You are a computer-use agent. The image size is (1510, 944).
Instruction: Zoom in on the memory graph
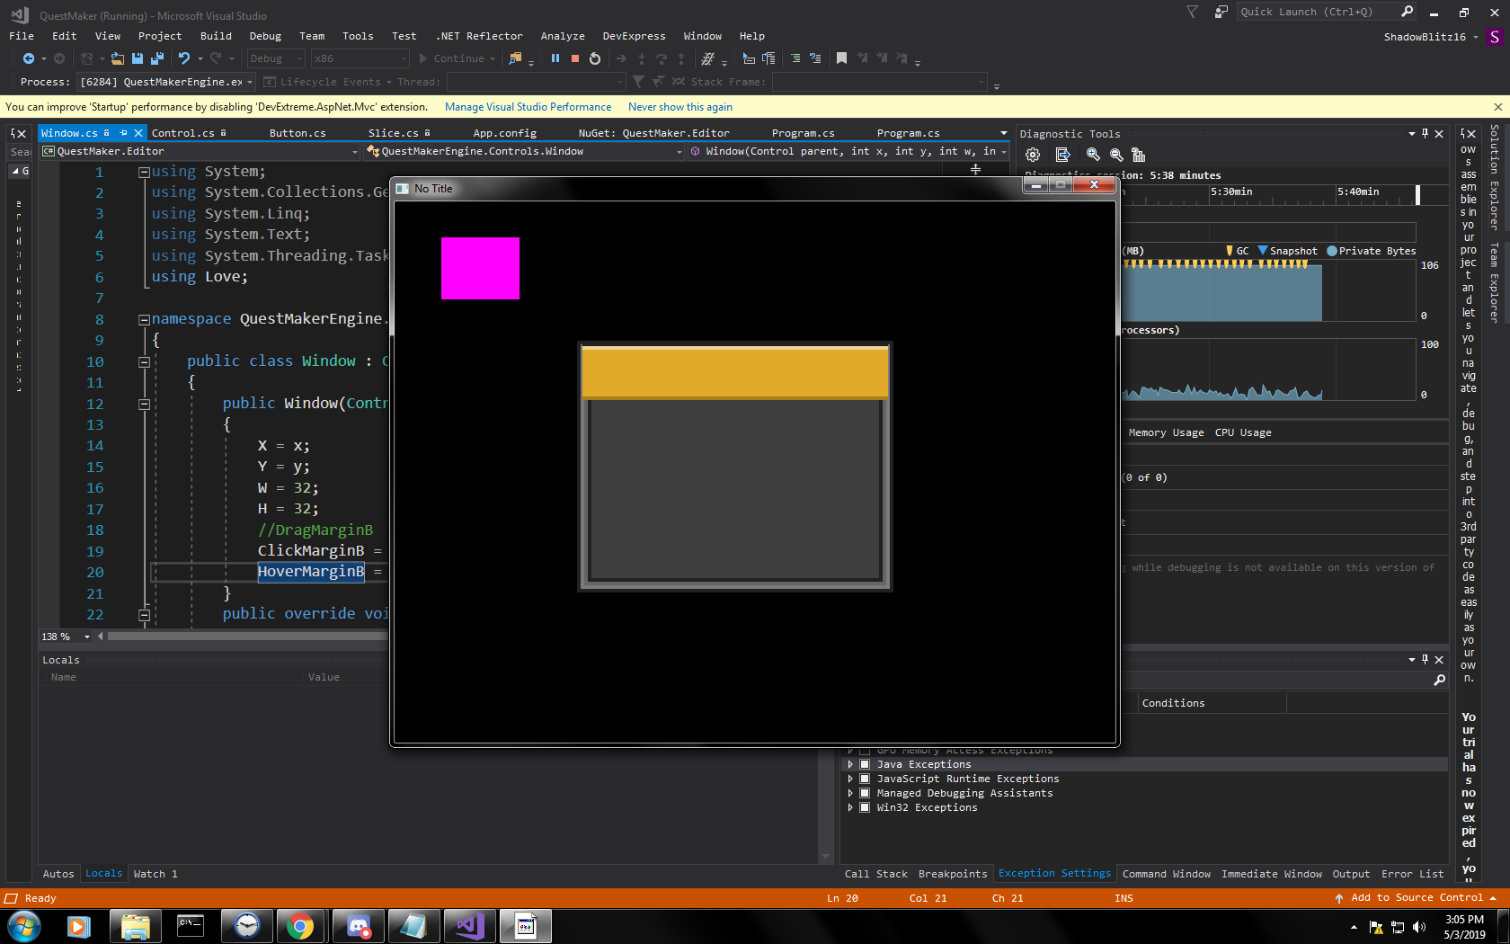tap(1093, 154)
